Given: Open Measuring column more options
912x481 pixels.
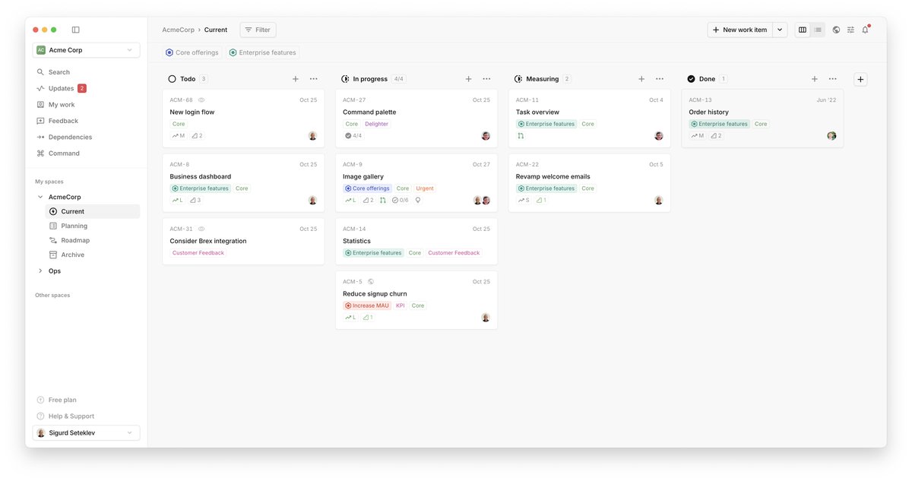Looking at the screenshot, I should [660, 79].
